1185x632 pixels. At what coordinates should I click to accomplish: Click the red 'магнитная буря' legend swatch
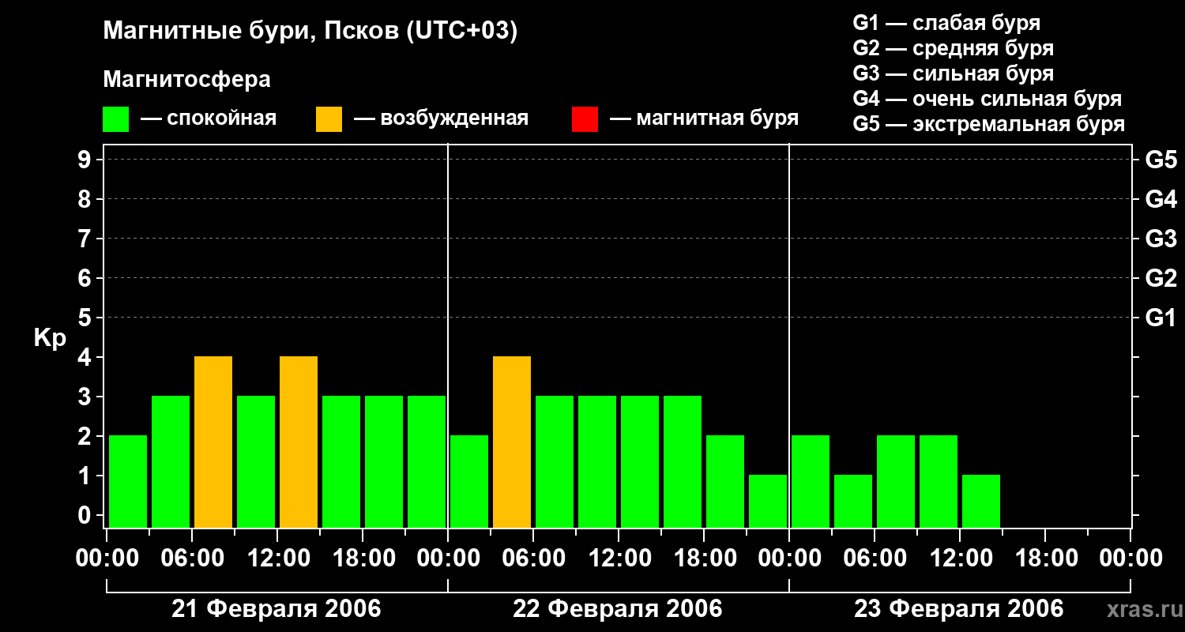(x=585, y=119)
